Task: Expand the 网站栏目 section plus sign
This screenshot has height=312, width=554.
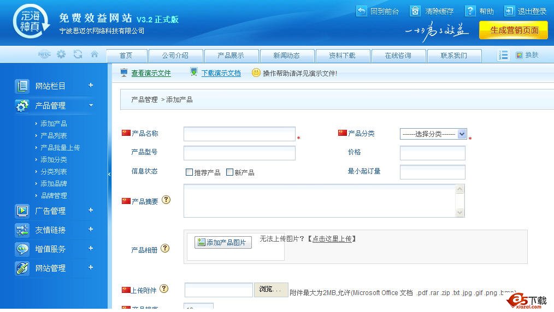Action: pos(91,85)
